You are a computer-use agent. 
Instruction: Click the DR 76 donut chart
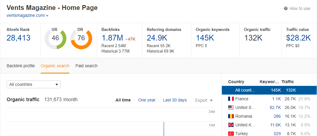81,38
